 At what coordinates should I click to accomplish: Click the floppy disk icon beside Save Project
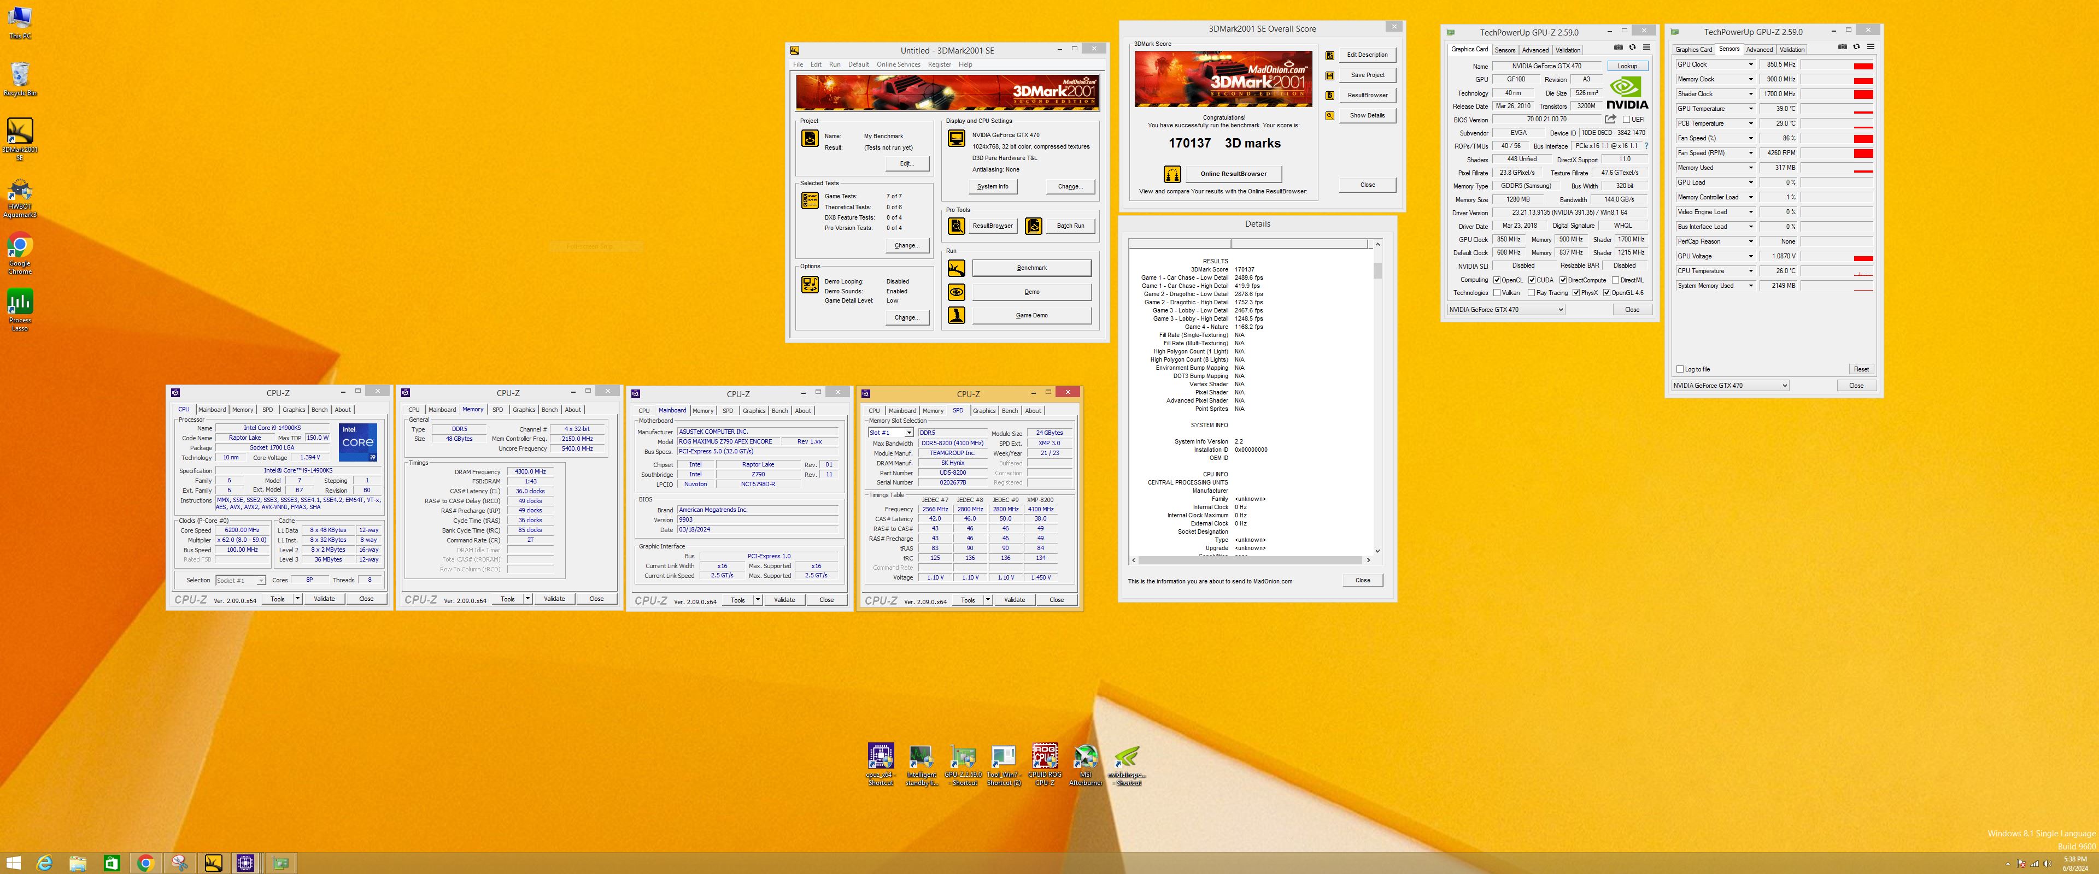(1330, 76)
